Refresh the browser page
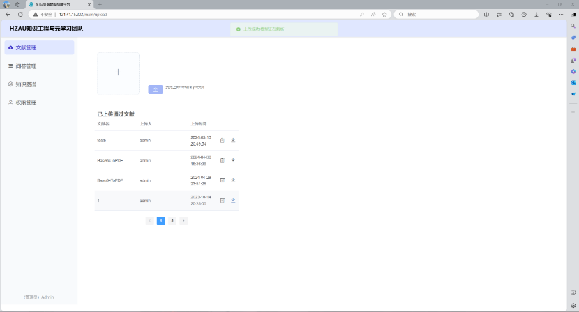This screenshot has width=579, height=312. (20, 14)
